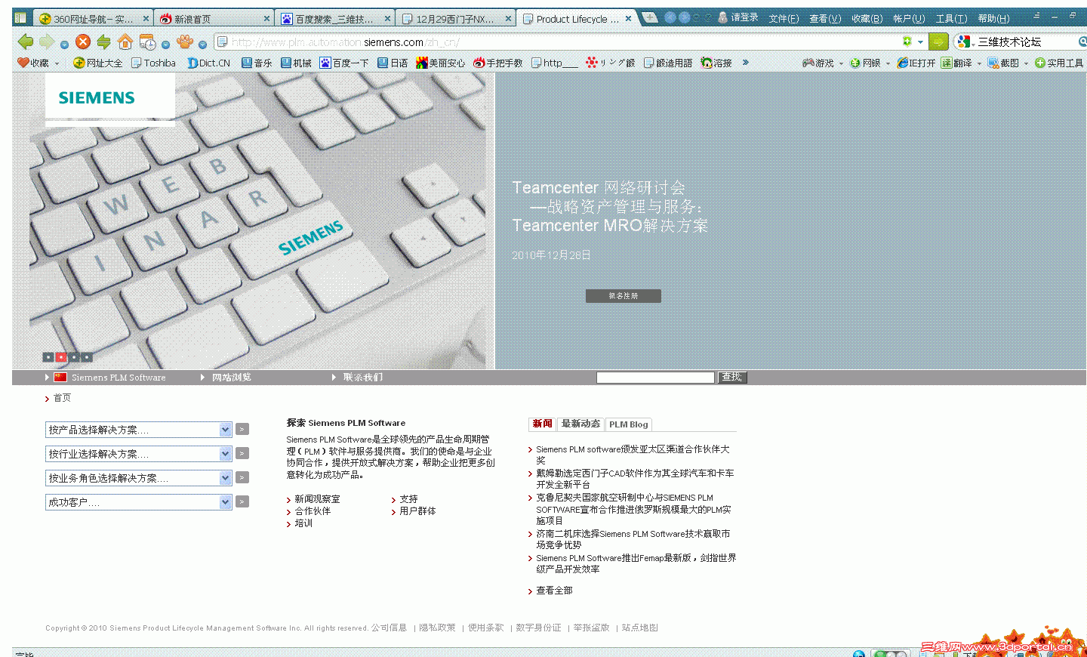Image resolution: width=1087 pixels, height=657 pixels.
Task: Open the 实用工具 utilities button
Action: pos(1059,63)
